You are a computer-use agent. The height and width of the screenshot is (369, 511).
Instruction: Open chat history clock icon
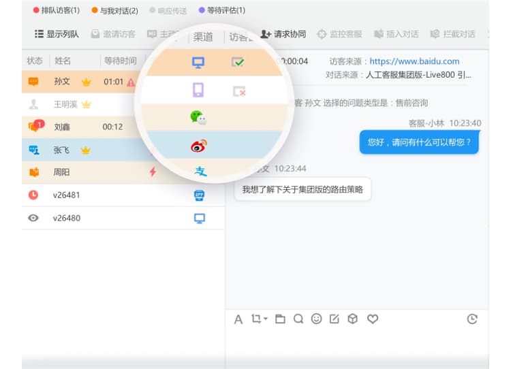pos(472,319)
